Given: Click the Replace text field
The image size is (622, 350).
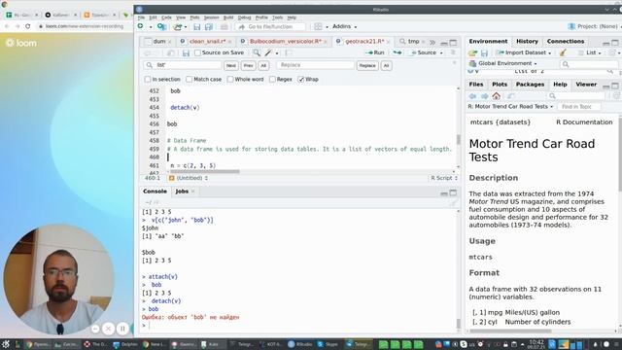Looking at the screenshot, I should pos(315,65).
